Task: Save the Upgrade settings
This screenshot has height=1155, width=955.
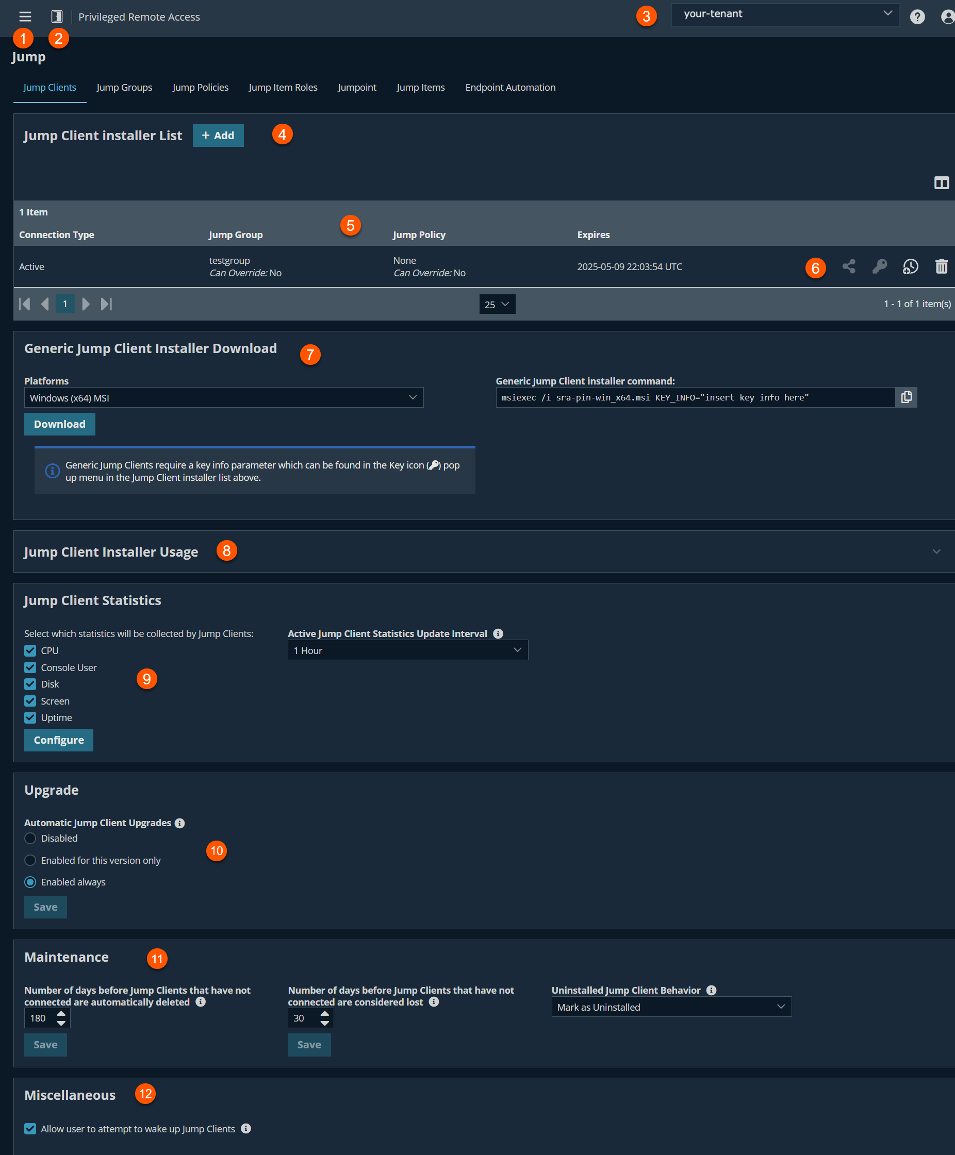Action: [46, 907]
